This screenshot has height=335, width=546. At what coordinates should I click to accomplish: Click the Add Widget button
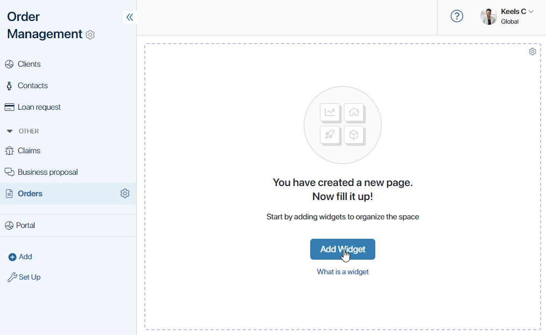[x=342, y=249]
